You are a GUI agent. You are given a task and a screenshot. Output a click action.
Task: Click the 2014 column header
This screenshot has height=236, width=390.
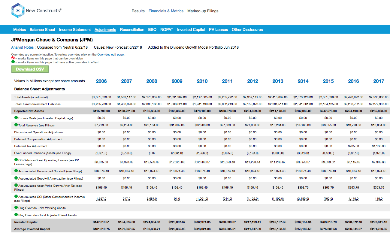[303, 81]
